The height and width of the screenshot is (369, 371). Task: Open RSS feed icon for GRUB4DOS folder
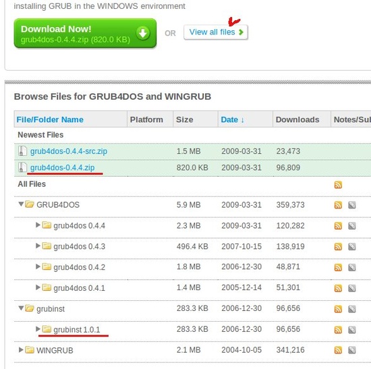338,204
